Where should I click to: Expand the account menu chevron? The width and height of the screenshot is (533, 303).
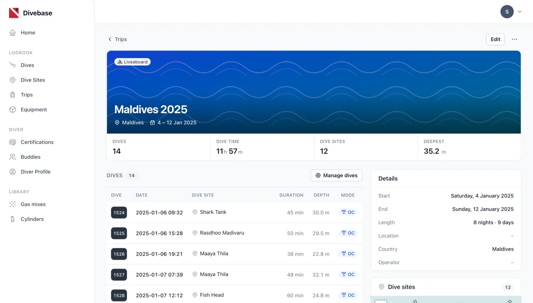click(x=520, y=12)
